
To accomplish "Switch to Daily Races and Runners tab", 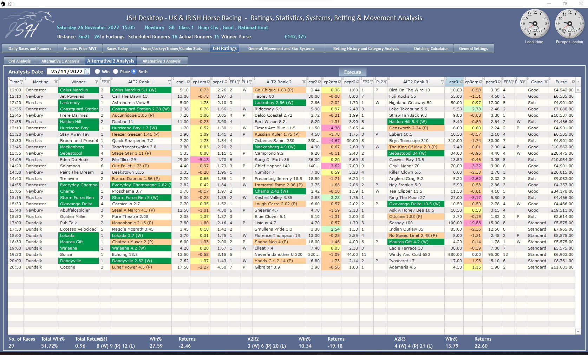I will coord(30,49).
